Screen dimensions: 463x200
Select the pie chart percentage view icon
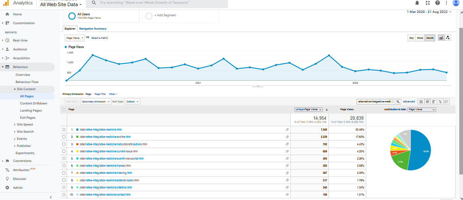coord(428,101)
